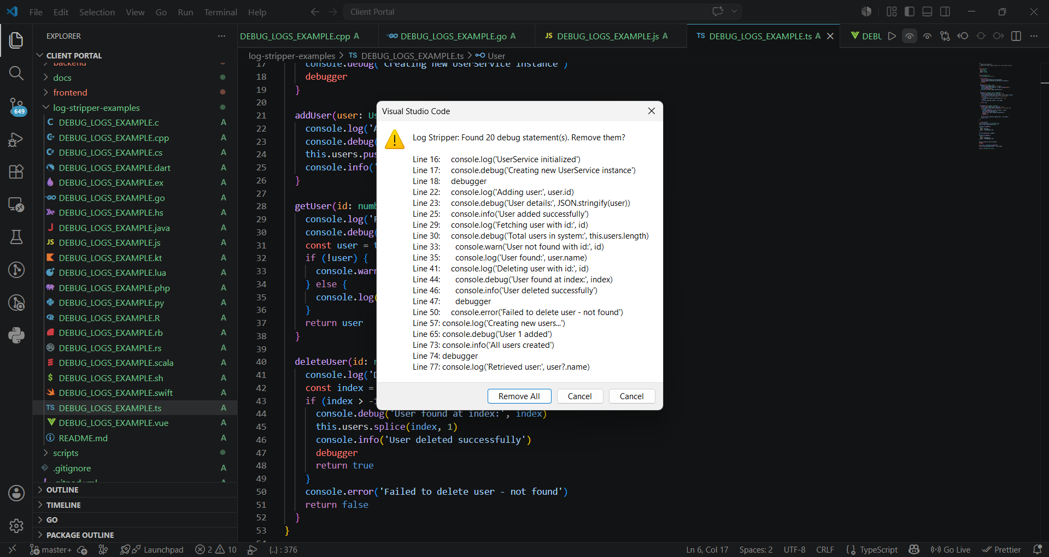Viewport: 1049px width, 557px height.
Task: Open the File menu
Action: pos(36,12)
